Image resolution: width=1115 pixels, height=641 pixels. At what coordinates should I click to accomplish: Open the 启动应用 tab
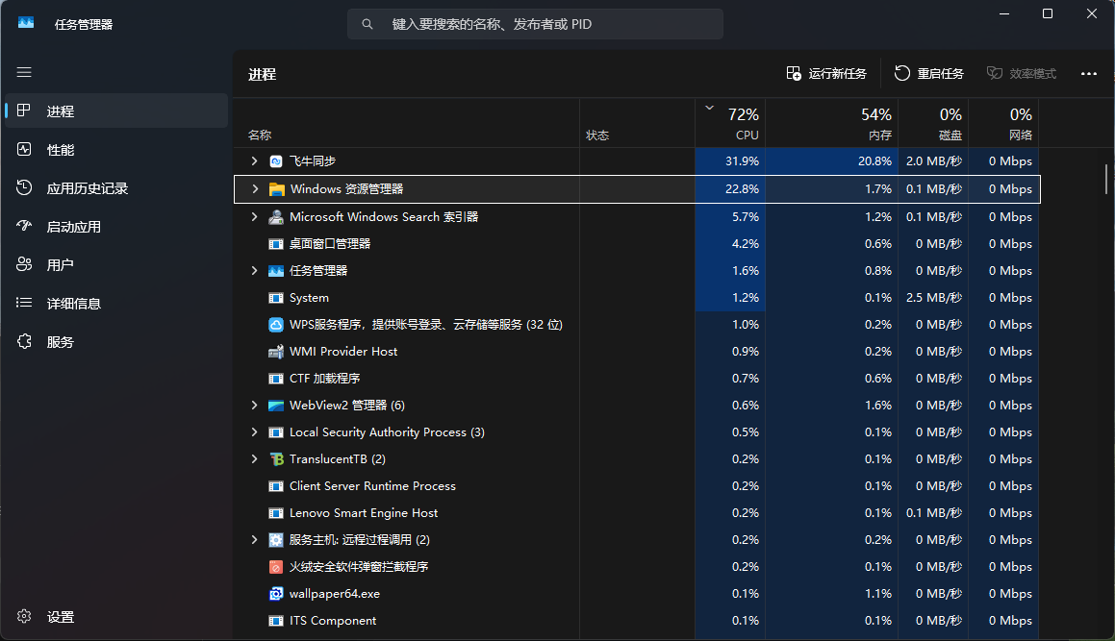tap(116, 226)
